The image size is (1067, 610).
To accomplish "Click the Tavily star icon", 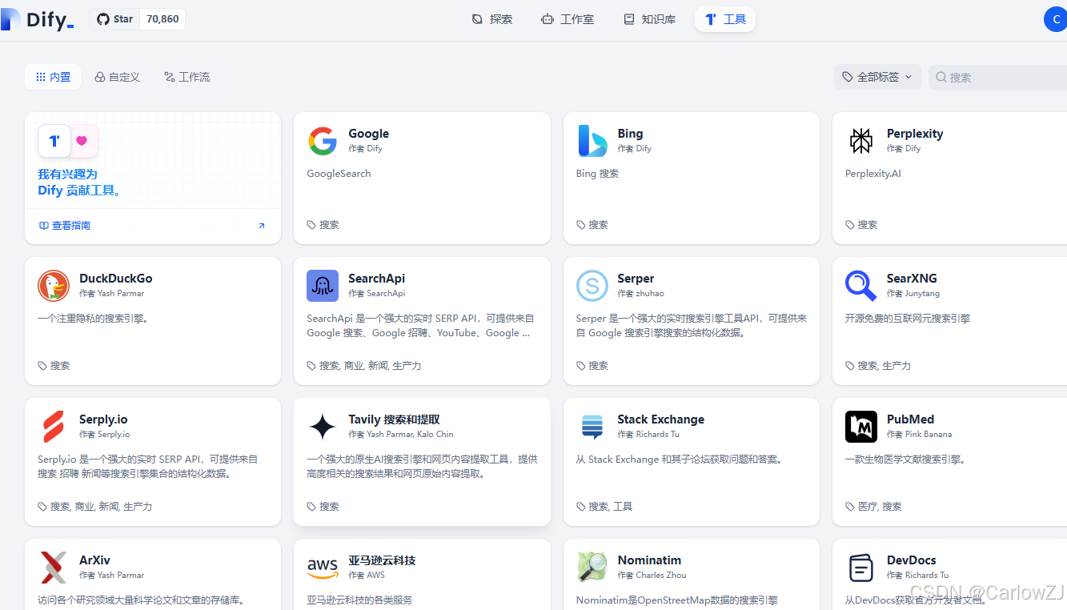I will 323,427.
